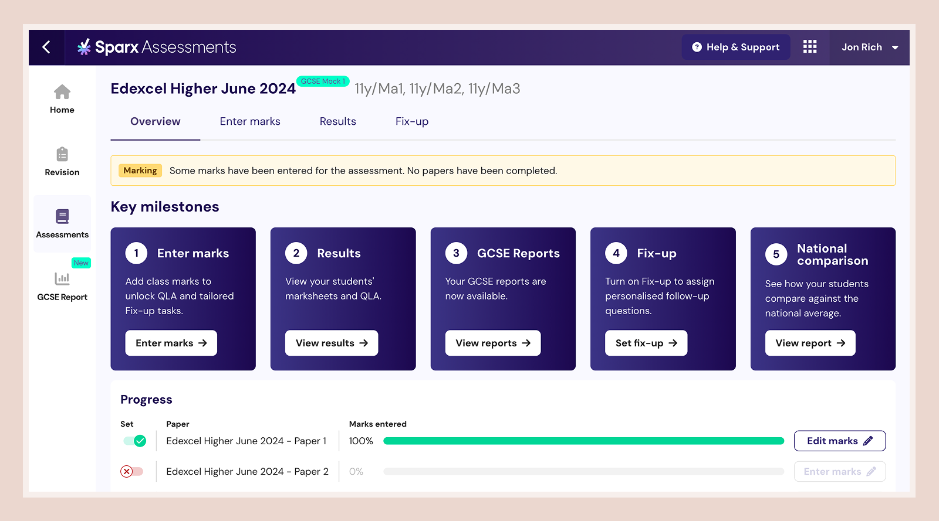Screen dimensions: 939x521
Task: Click the 100% marks entered value
Action: pos(361,441)
